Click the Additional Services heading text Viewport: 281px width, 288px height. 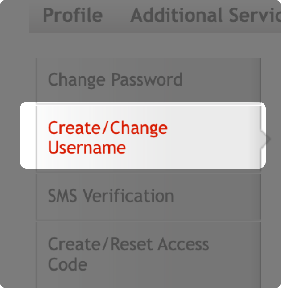point(205,16)
